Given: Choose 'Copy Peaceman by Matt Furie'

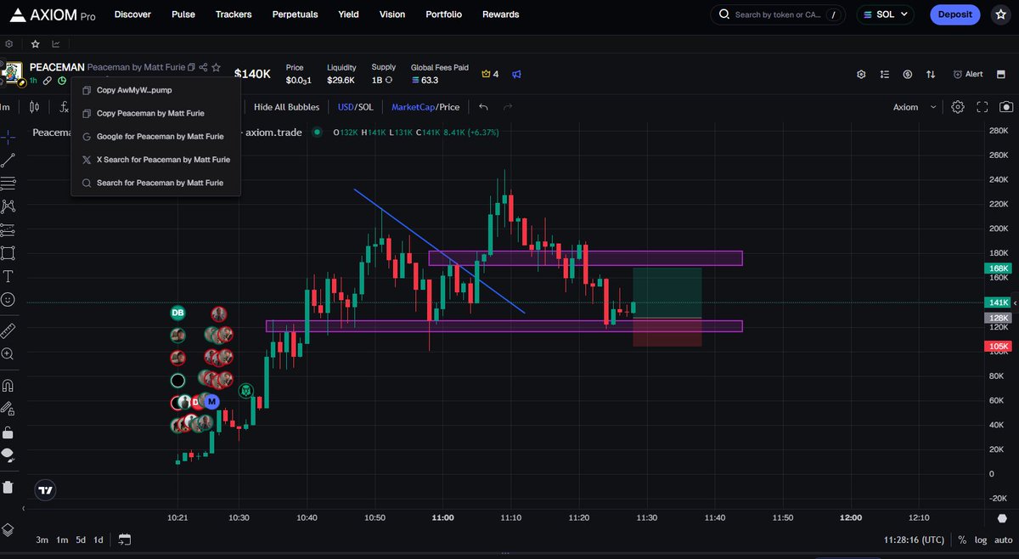Looking at the screenshot, I should pyautogui.click(x=155, y=113).
